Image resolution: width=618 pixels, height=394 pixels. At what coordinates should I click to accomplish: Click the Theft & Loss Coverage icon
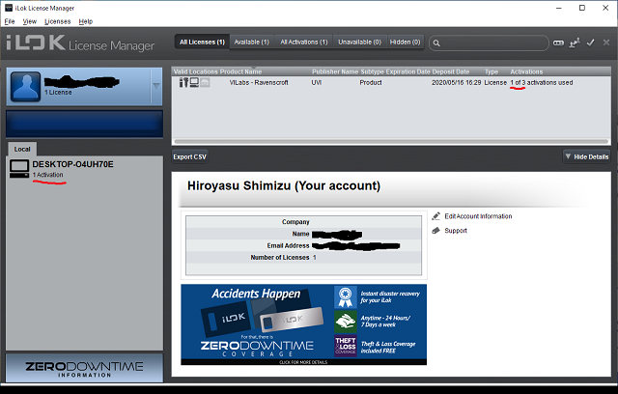click(346, 346)
